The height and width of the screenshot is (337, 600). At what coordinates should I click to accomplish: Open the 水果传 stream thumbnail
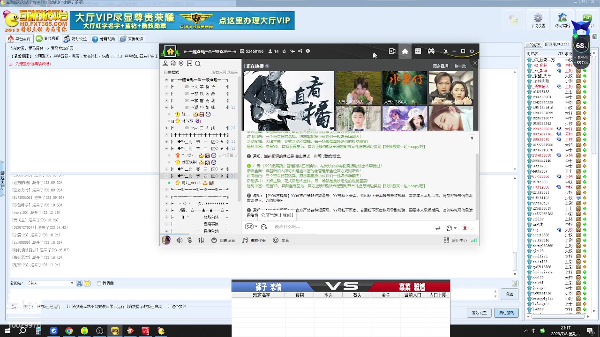point(405,88)
